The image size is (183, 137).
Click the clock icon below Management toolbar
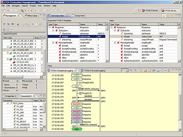(x=8, y=29)
